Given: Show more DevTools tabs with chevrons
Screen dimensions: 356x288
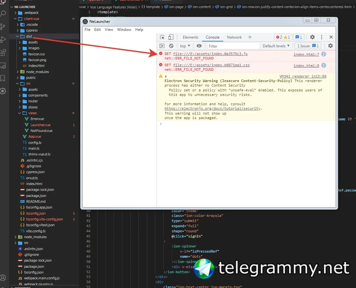Looking at the screenshot, I should 250,37.
